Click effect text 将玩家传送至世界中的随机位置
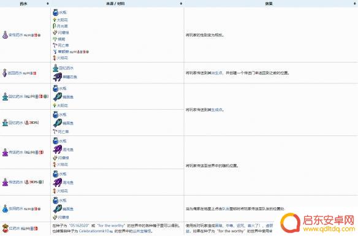358x236 pixels. pyautogui.click(x=212, y=166)
